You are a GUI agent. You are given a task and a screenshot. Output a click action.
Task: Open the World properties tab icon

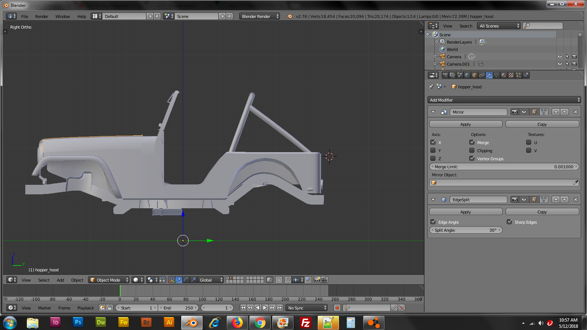click(467, 75)
